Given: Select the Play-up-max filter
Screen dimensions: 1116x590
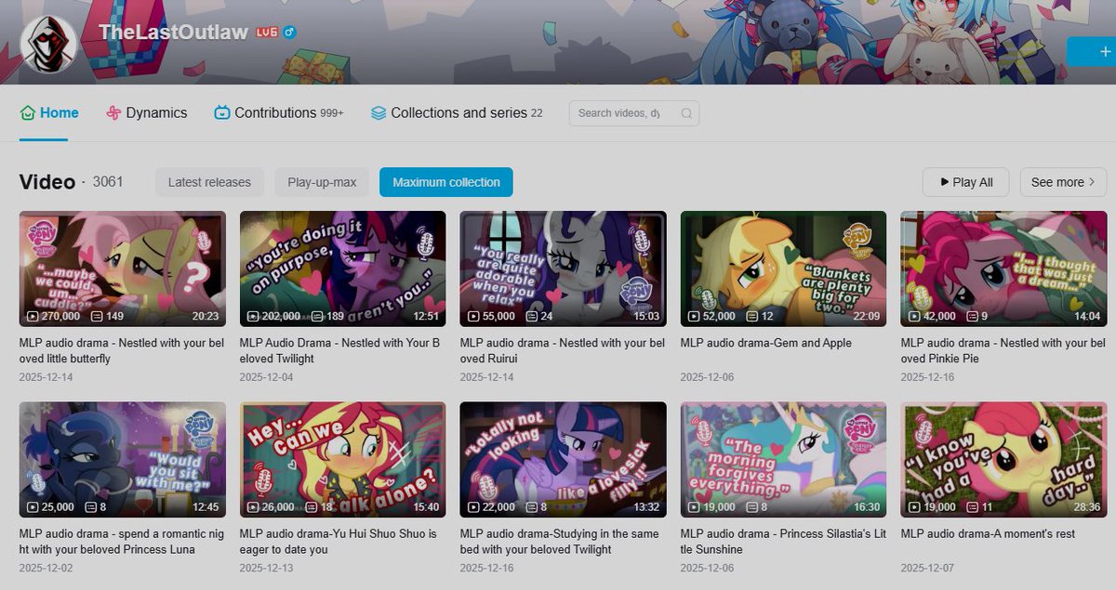Looking at the screenshot, I should [x=322, y=182].
